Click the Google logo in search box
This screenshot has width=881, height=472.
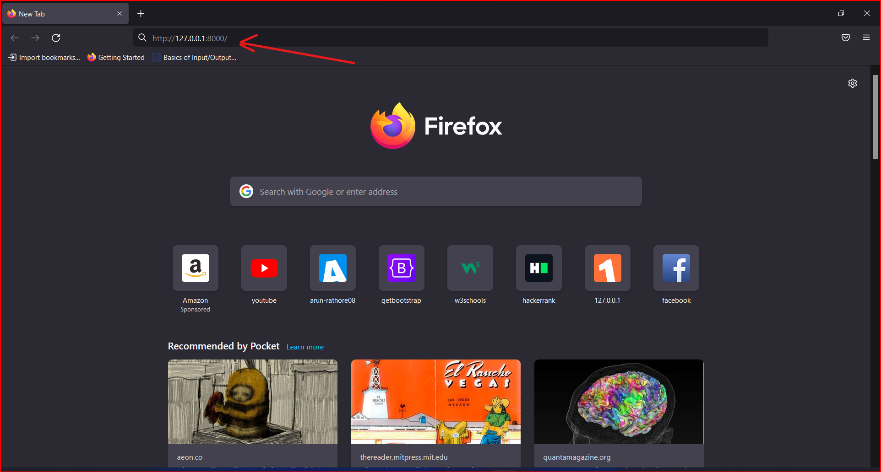246,191
